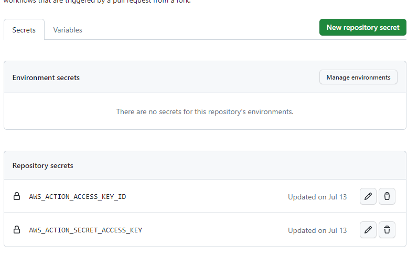Delete the AWS_ACTION_ACCESS_KEY_ID secret via trash icon
This screenshot has width=418, height=257.
point(387,196)
